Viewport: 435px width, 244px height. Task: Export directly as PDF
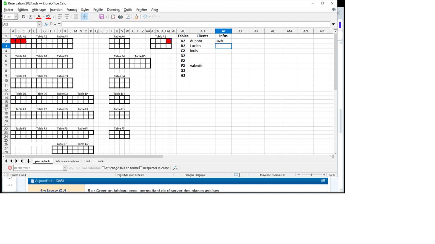coord(113,17)
